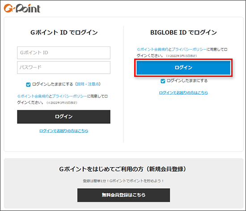
Task: Click the ログインしたままにする label text beside 説明
Action: coord(53,84)
